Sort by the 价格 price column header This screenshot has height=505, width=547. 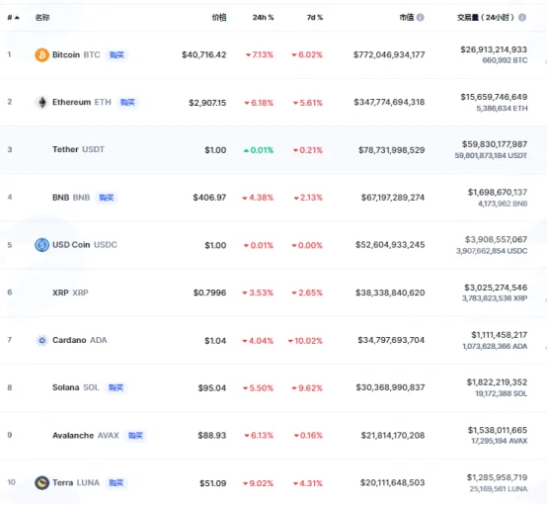219,18
